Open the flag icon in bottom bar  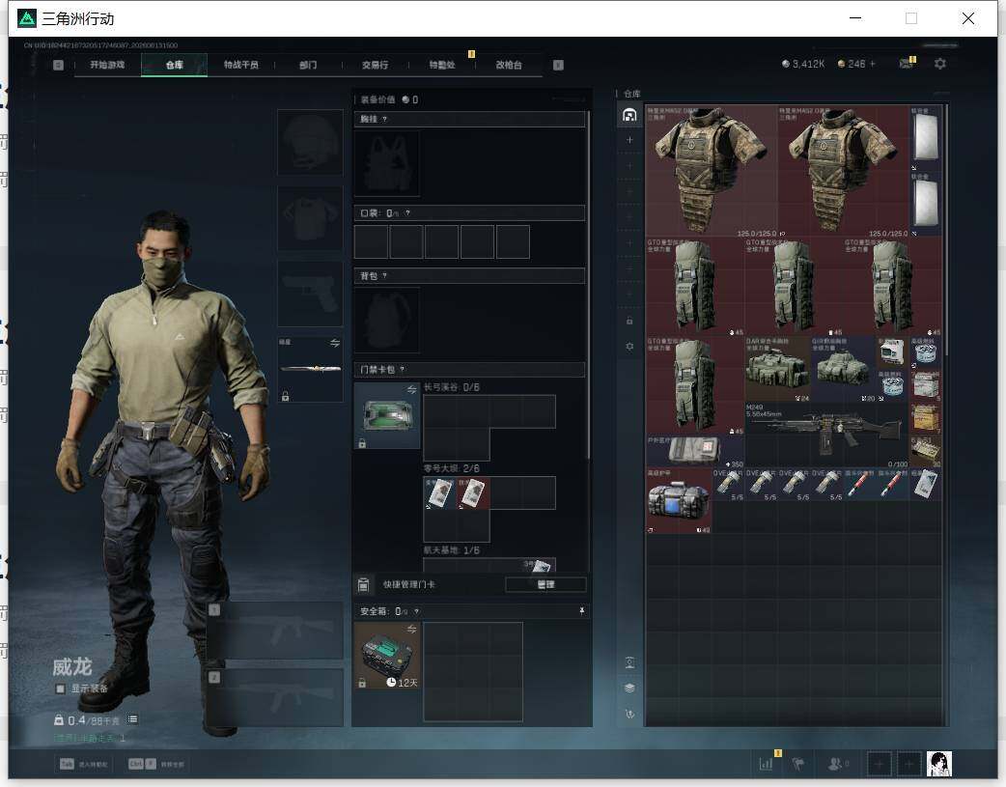(x=798, y=763)
